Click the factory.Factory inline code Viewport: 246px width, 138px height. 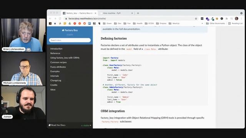[110, 122]
